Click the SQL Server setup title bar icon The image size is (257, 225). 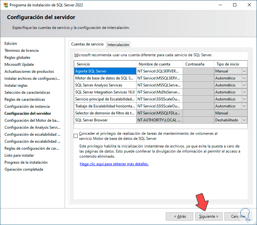[5, 5]
